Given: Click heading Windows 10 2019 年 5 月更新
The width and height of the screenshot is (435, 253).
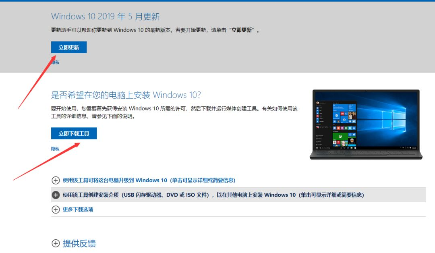Looking at the screenshot, I should coord(106,17).
